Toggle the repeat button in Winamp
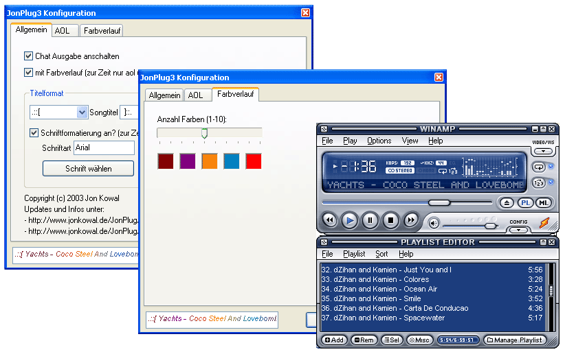 click(539, 167)
